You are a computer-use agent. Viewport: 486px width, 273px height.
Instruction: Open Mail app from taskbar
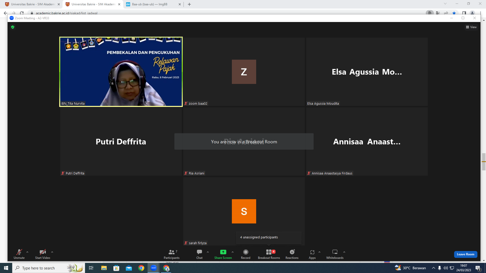(x=129, y=268)
